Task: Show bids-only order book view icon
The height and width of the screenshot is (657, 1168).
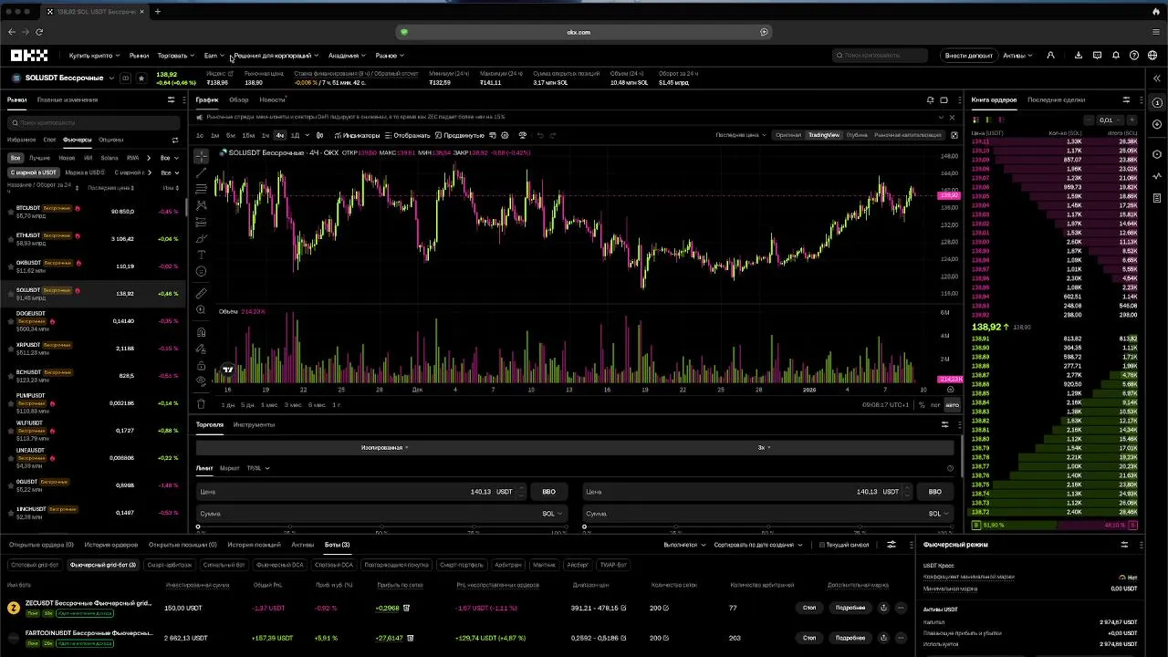Action: [988, 120]
